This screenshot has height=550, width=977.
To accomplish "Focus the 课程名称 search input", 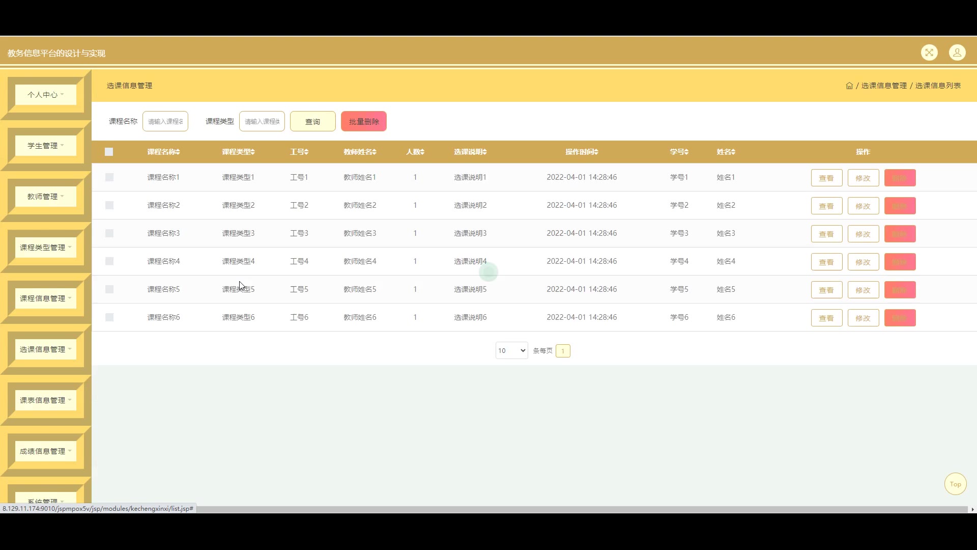I will [165, 121].
